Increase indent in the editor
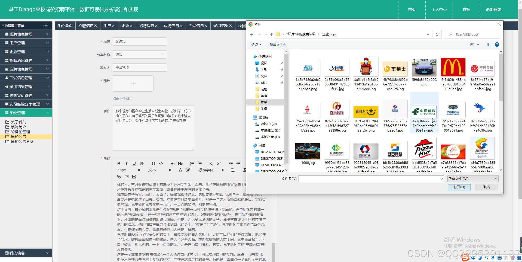This screenshot has height=262, width=522. [238, 164]
